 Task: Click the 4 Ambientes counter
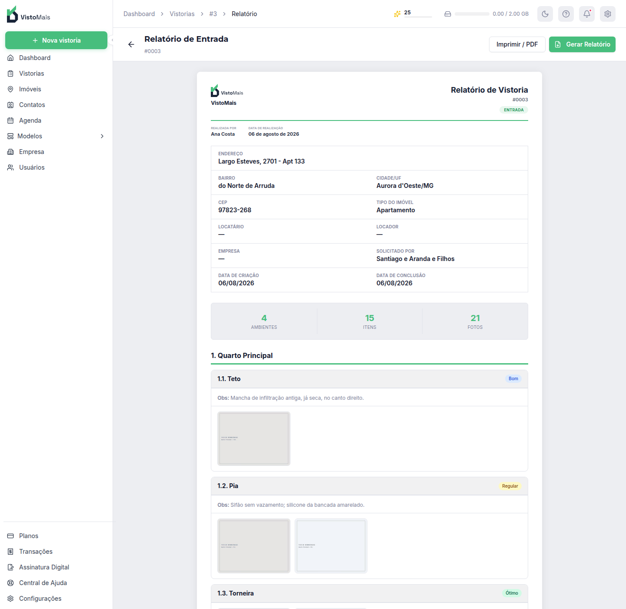click(x=264, y=321)
